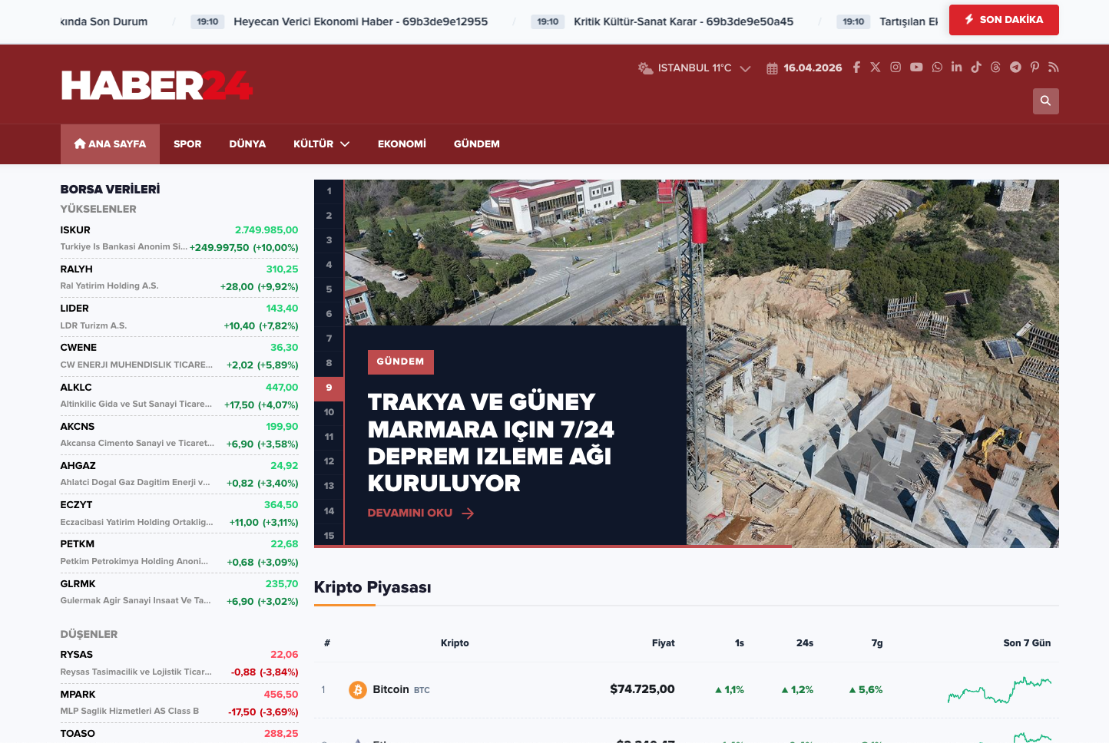The image size is (1109, 743).
Task: Jump to slider item 15
Action: click(x=329, y=536)
